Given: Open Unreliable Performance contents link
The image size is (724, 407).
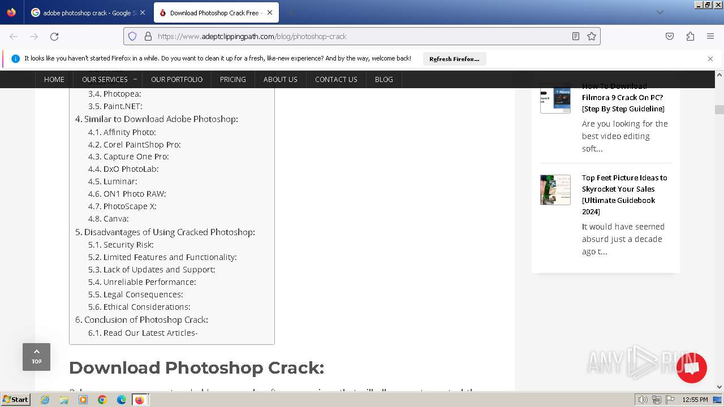Looking at the screenshot, I should 142,282.
